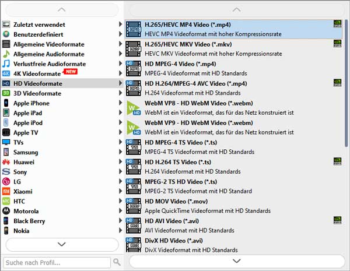The height and width of the screenshot is (271, 350).
Task: Open the Motorola category
Action: pyautogui.click(x=62, y=211)
